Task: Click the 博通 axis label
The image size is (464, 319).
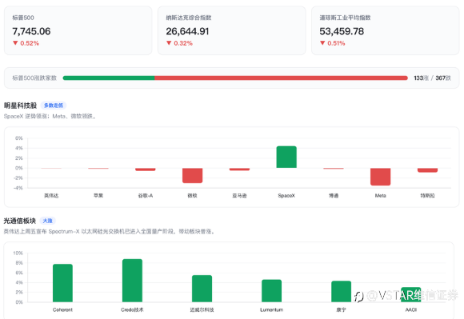Action: pos(334,196)
